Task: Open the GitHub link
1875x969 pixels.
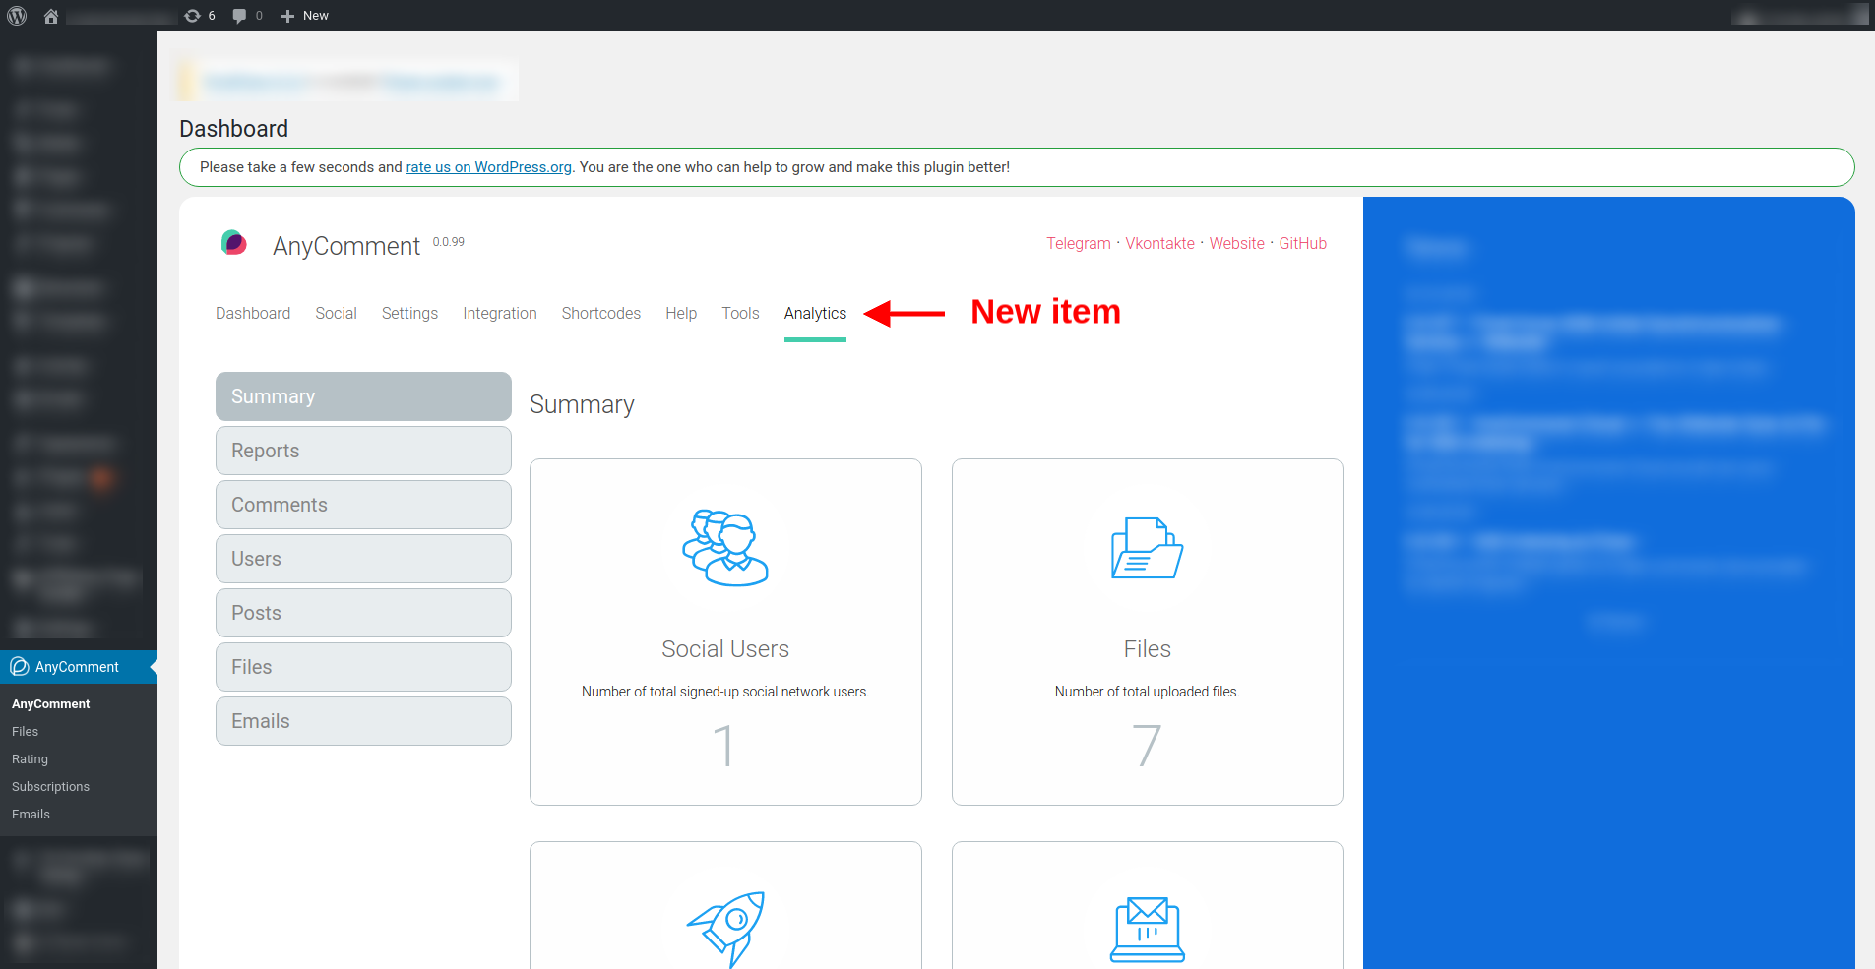Action: [x=1302, y=243]
